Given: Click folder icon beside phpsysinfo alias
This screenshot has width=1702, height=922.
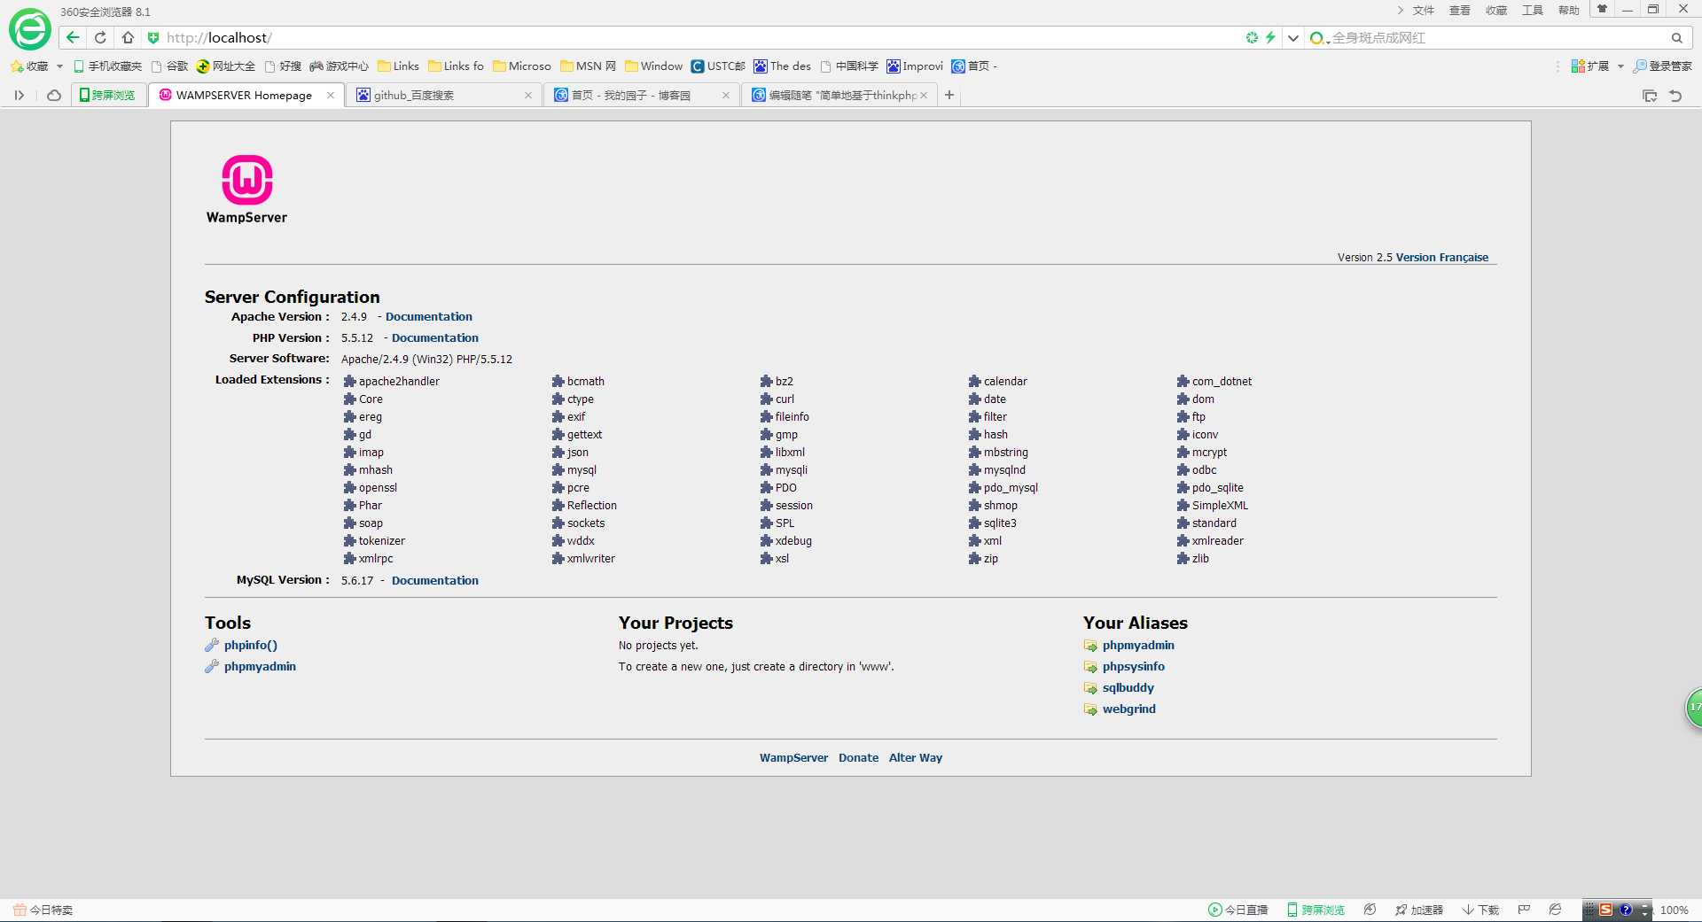Looking at the screenshot, I should [x=1090, y=667].
